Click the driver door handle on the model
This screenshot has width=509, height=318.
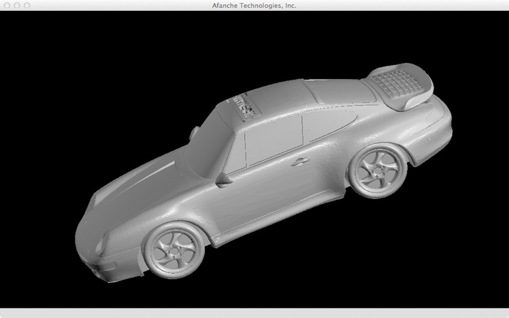(x=300, y=161)
